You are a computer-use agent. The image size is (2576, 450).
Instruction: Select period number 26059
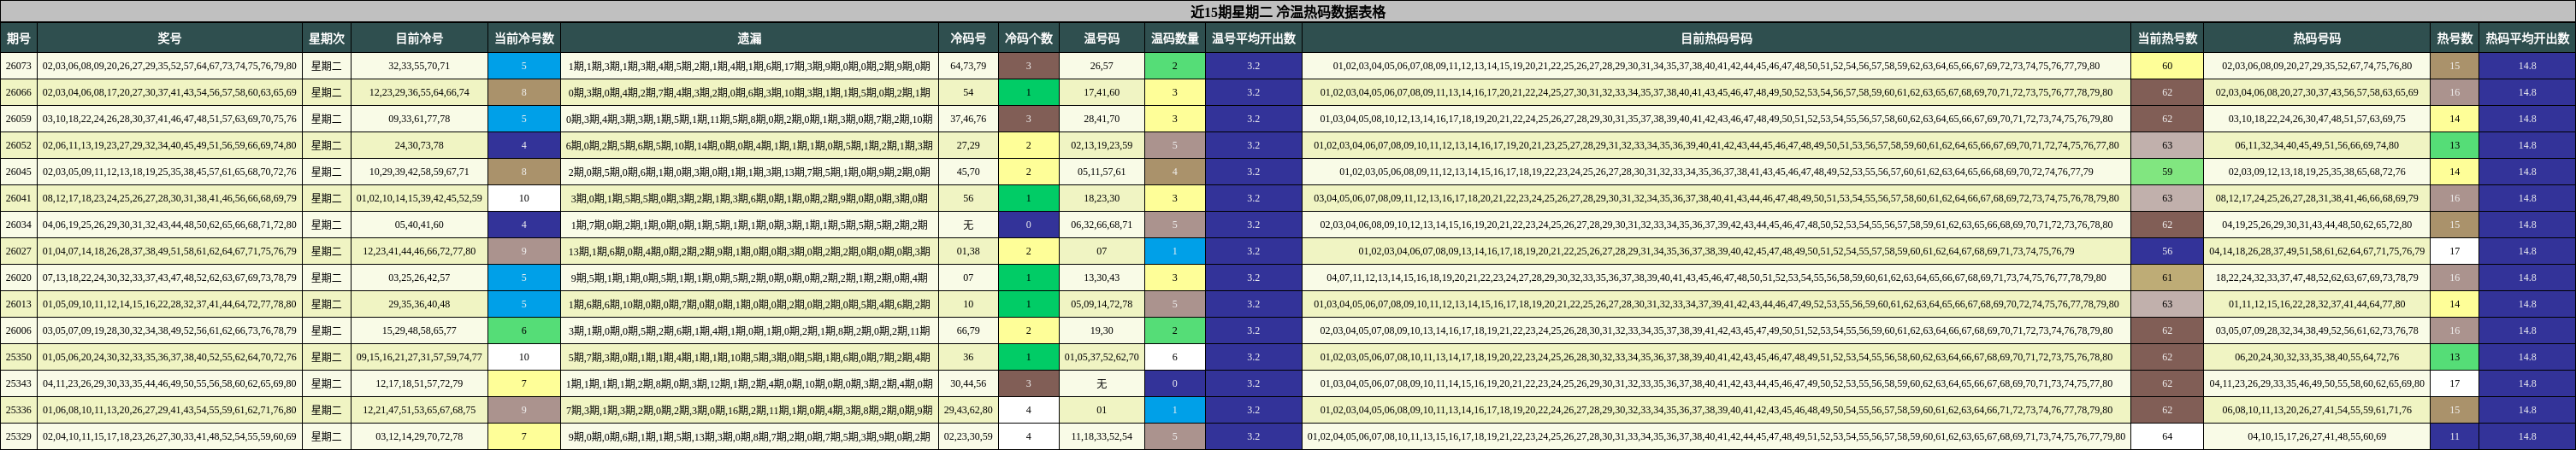click(x=19, y=119)
